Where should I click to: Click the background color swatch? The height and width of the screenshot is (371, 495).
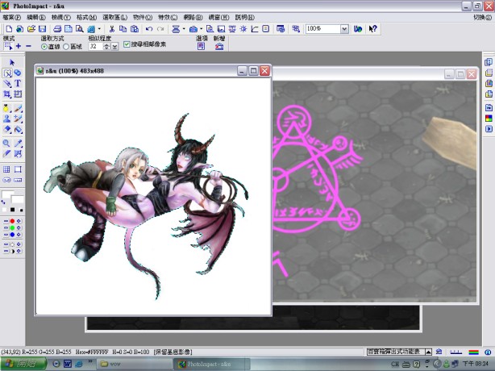(18, 199)
